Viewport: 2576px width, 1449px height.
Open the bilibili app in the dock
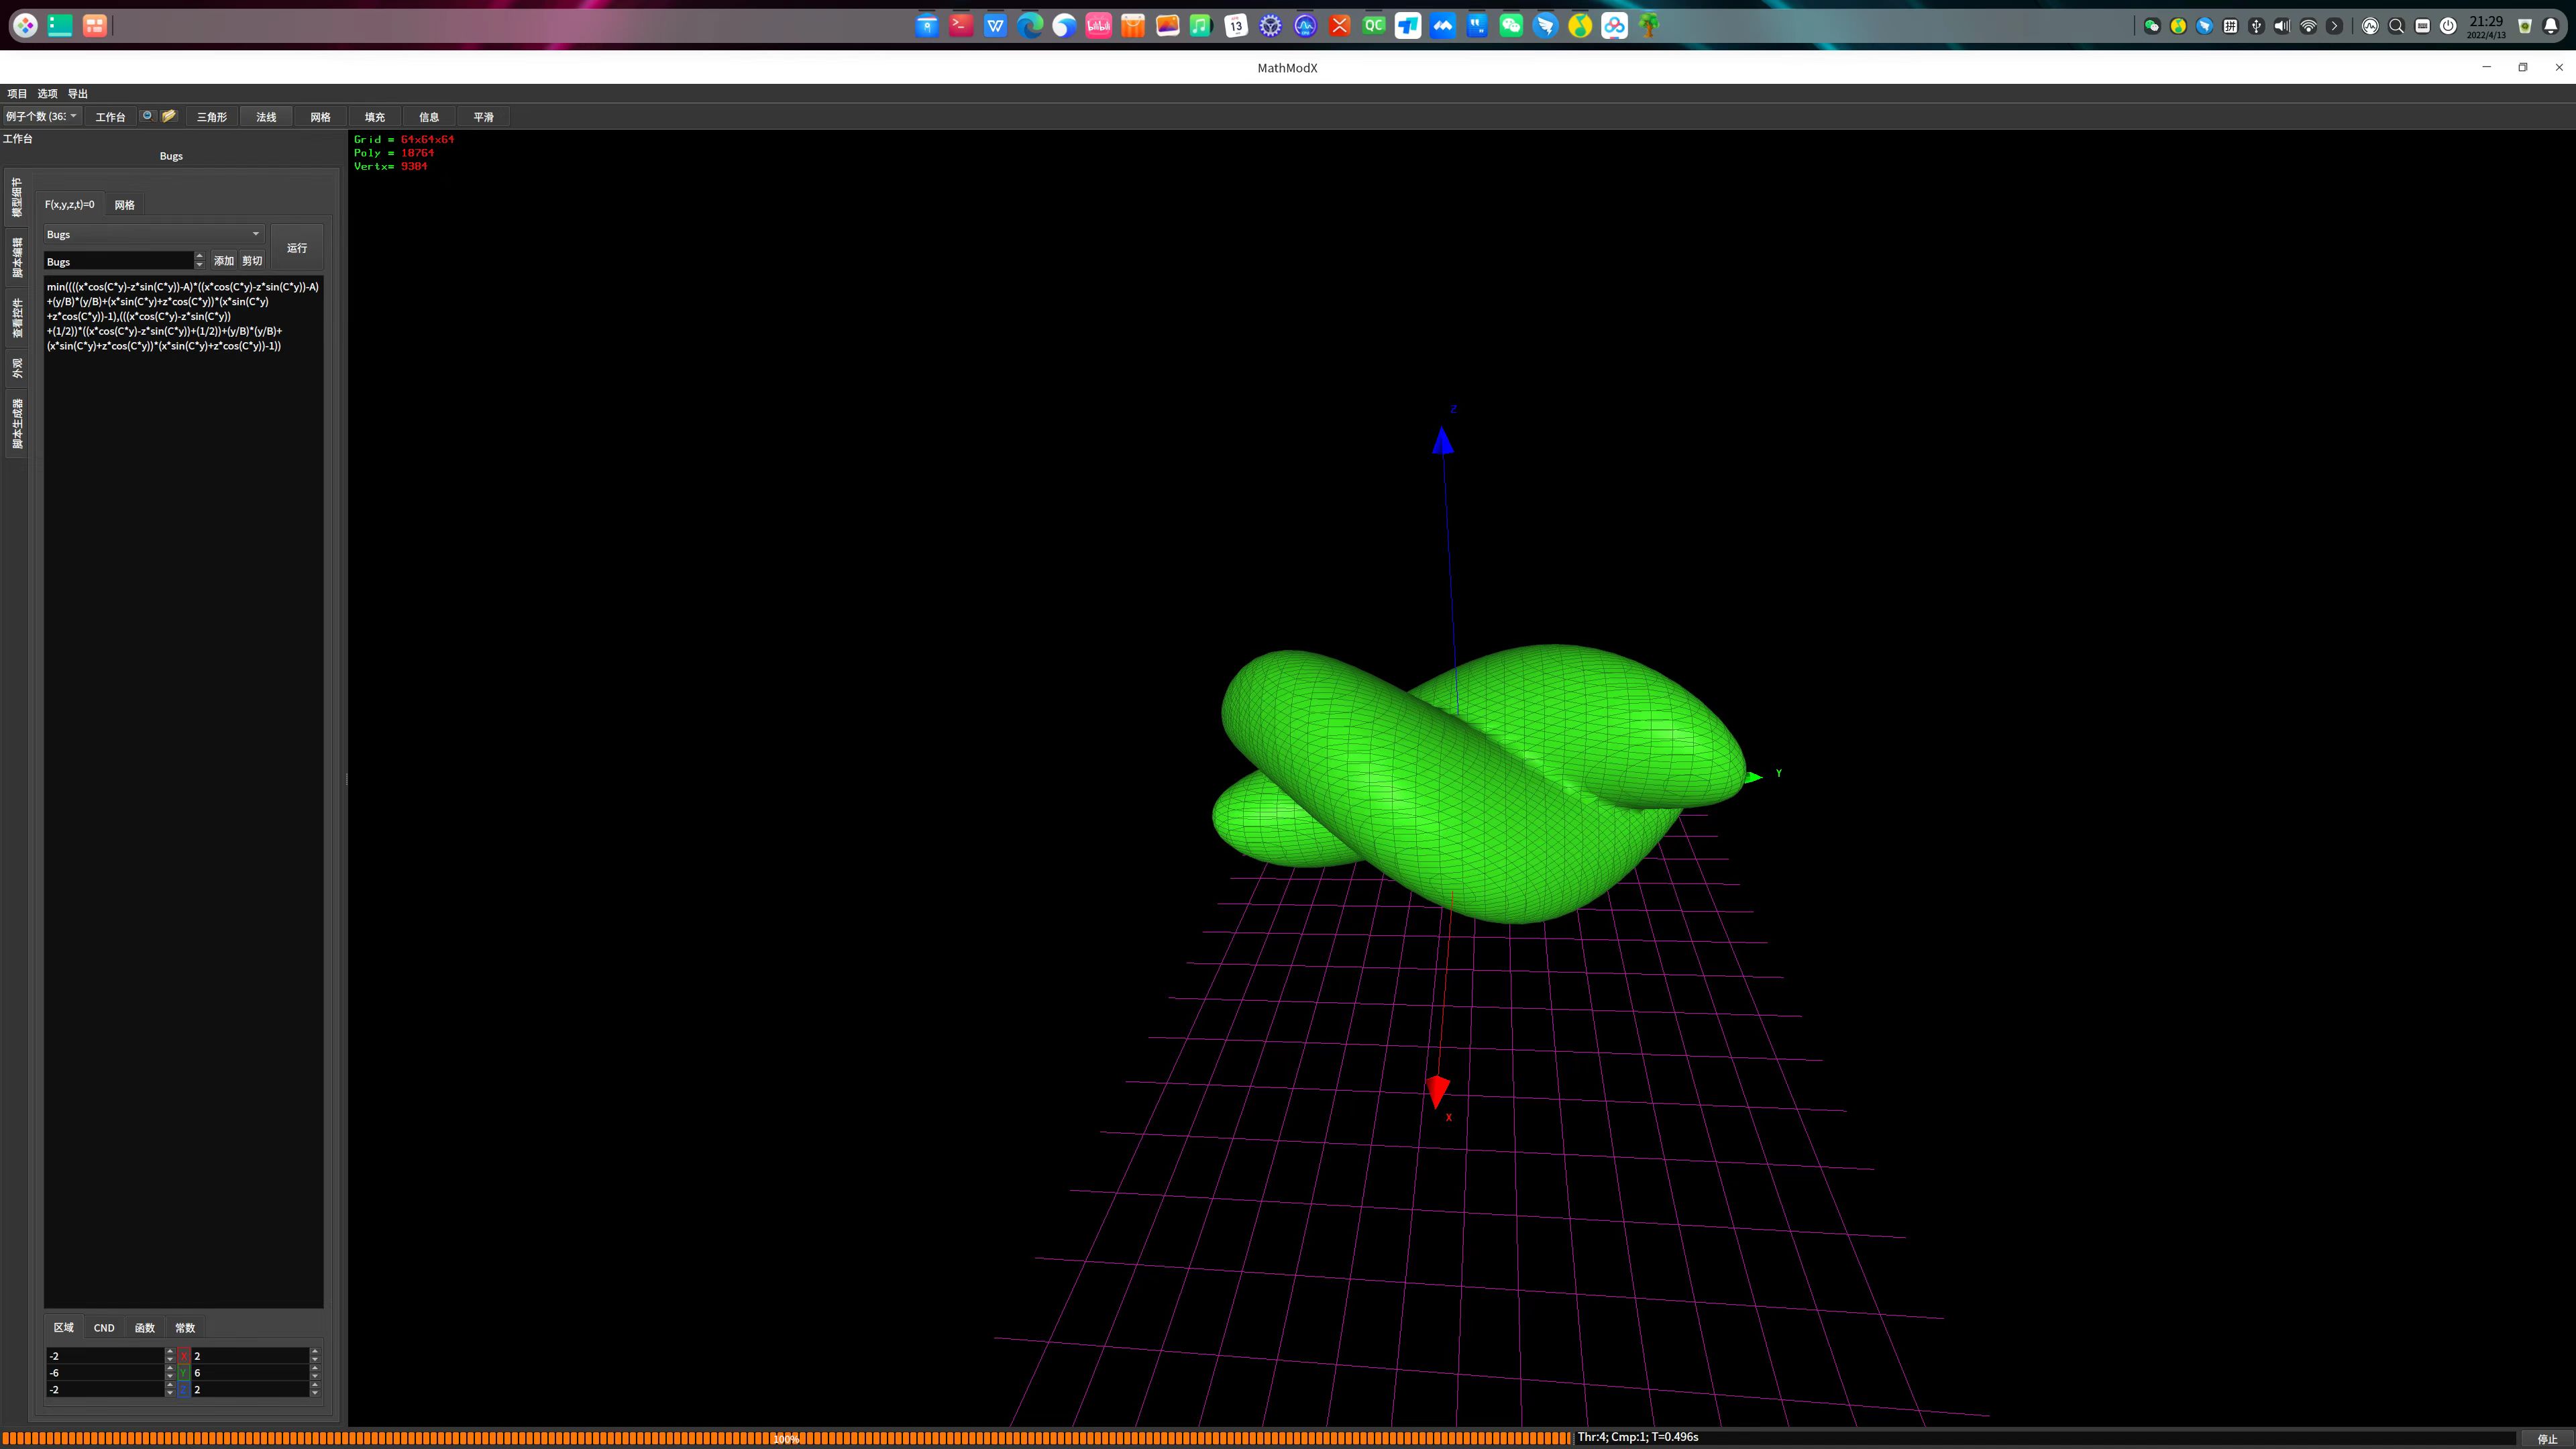coord(1098,26)
